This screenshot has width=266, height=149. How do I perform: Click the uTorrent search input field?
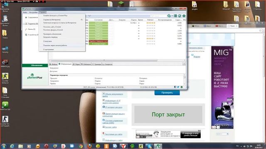(158, 16)
